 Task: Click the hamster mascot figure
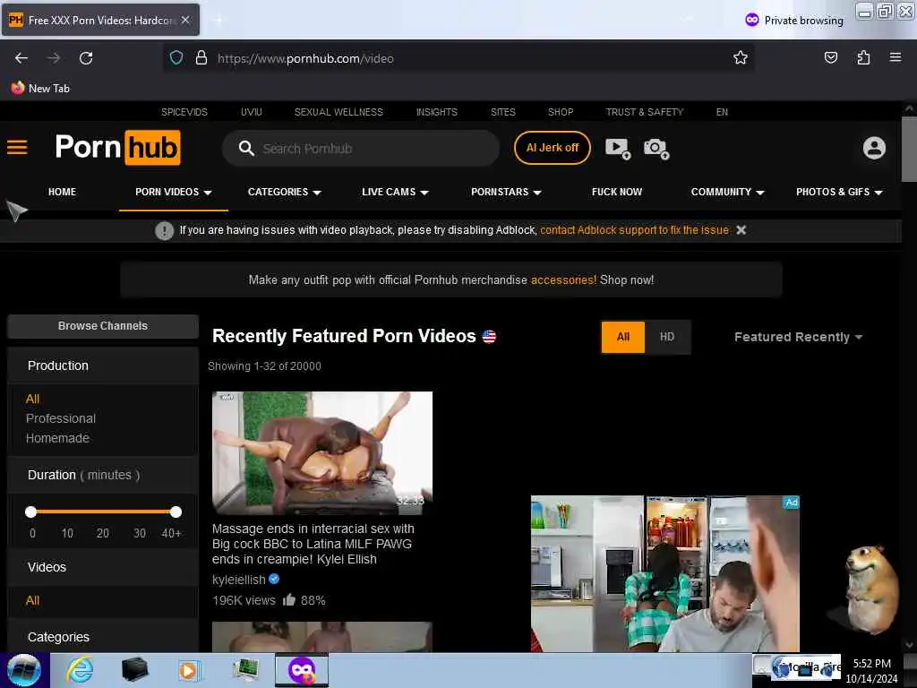coord(870,589)
